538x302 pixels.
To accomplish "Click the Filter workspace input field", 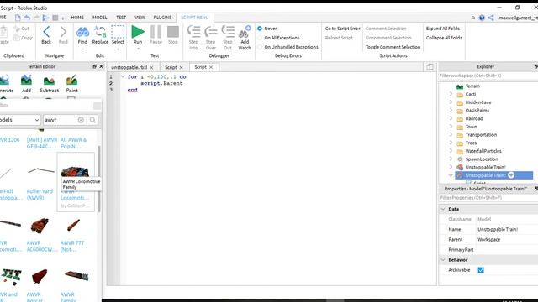I will [x=488, y=75].
